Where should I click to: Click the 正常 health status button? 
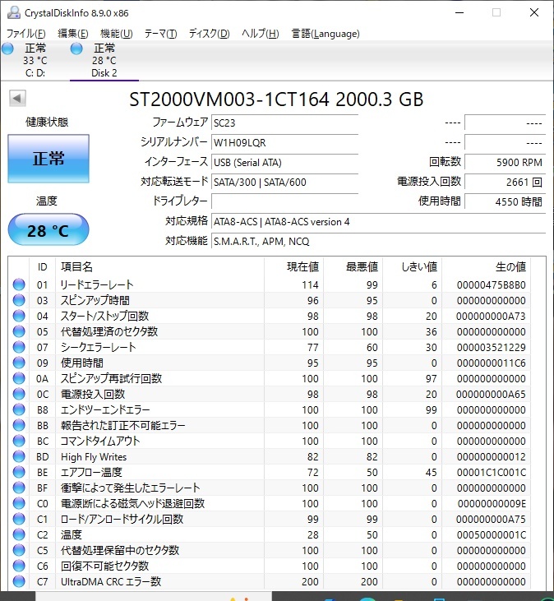pos(48,159)
